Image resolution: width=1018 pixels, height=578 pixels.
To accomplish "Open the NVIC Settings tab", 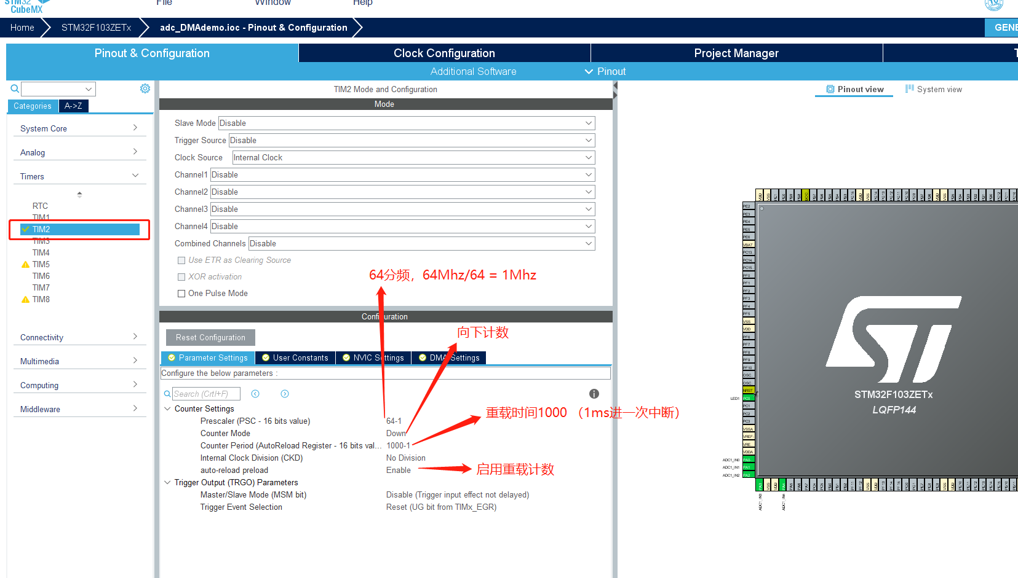I will click(x=373, y=357).
